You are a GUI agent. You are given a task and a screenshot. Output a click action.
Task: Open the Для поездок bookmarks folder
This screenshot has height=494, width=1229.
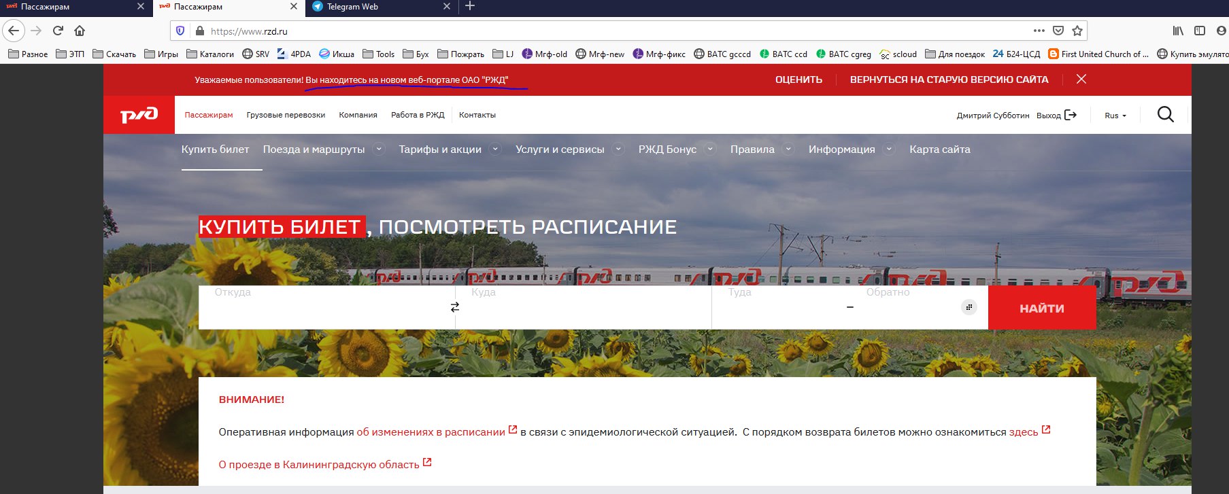pos(955,54)
